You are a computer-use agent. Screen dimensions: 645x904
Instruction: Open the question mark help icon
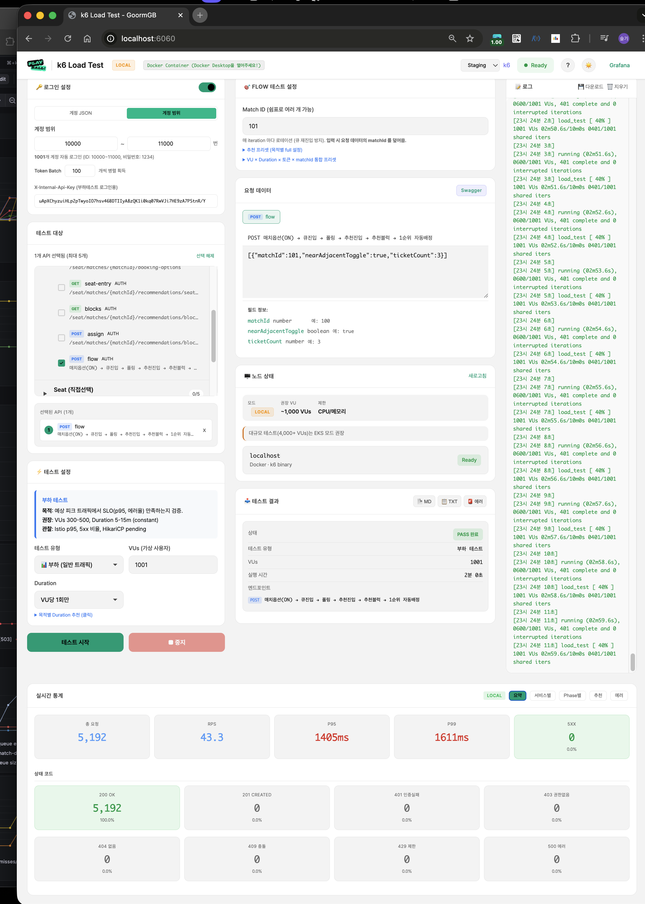567,65
